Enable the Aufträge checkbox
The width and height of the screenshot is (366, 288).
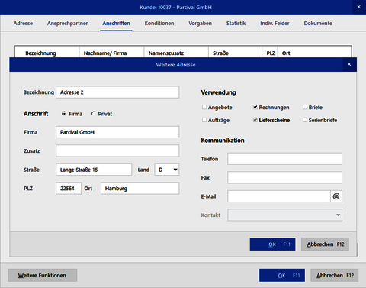pyautogui.click(x=204, y=120)
